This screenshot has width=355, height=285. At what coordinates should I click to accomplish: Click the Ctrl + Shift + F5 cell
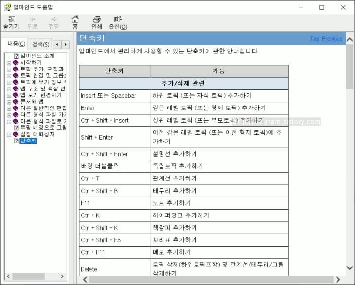(115, 240)
